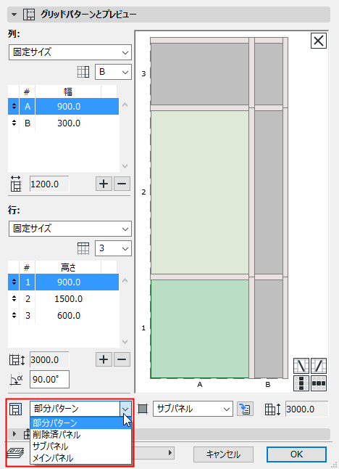This screenshot has width=339, height=469.
Task: Collapse the グリッドパターンとプレビュー section
Action: tap(14, 15)
